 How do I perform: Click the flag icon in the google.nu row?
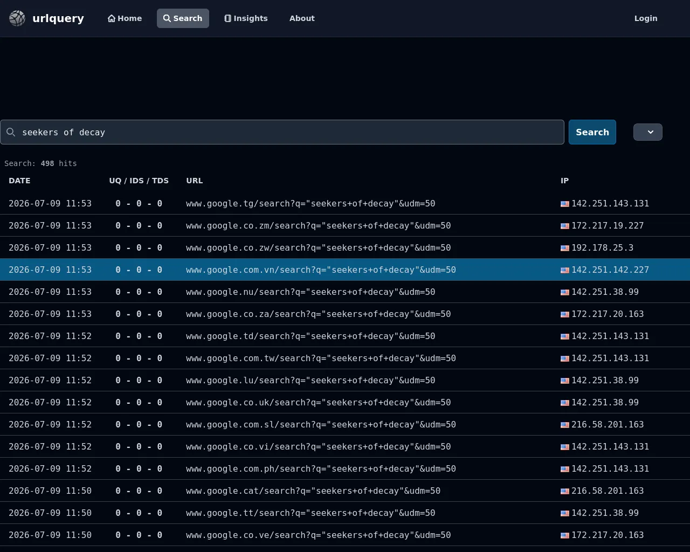pos(565,292)
